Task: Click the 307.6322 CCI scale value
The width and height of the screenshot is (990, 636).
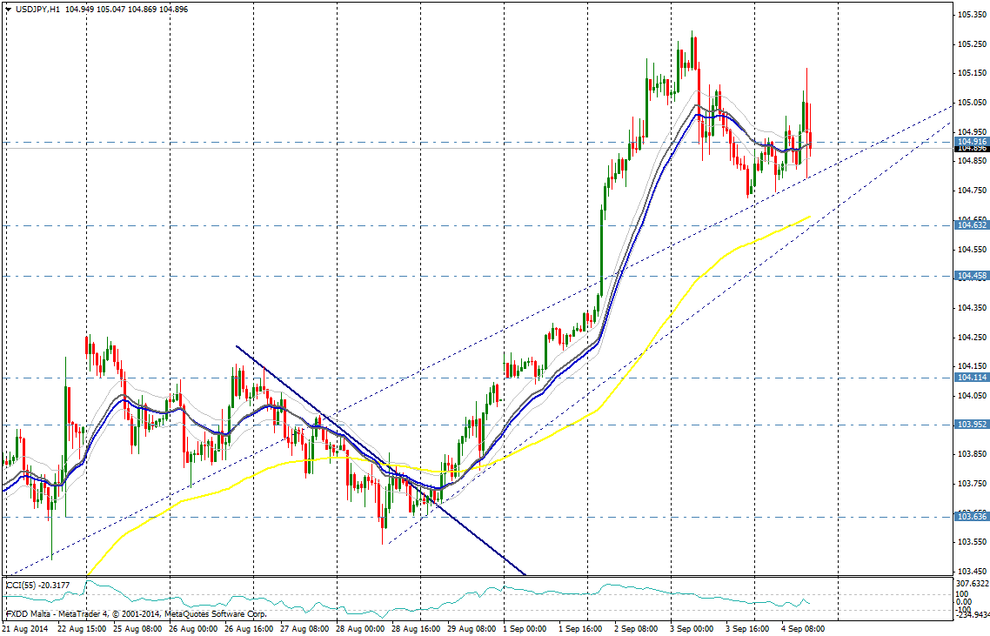Action: [x=972, y=583]
